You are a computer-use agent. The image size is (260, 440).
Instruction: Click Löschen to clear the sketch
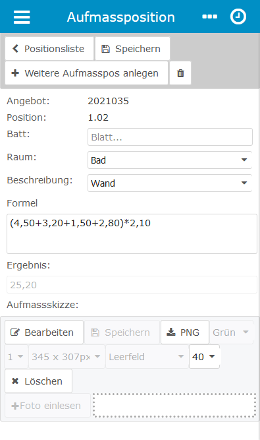(38, 381)
